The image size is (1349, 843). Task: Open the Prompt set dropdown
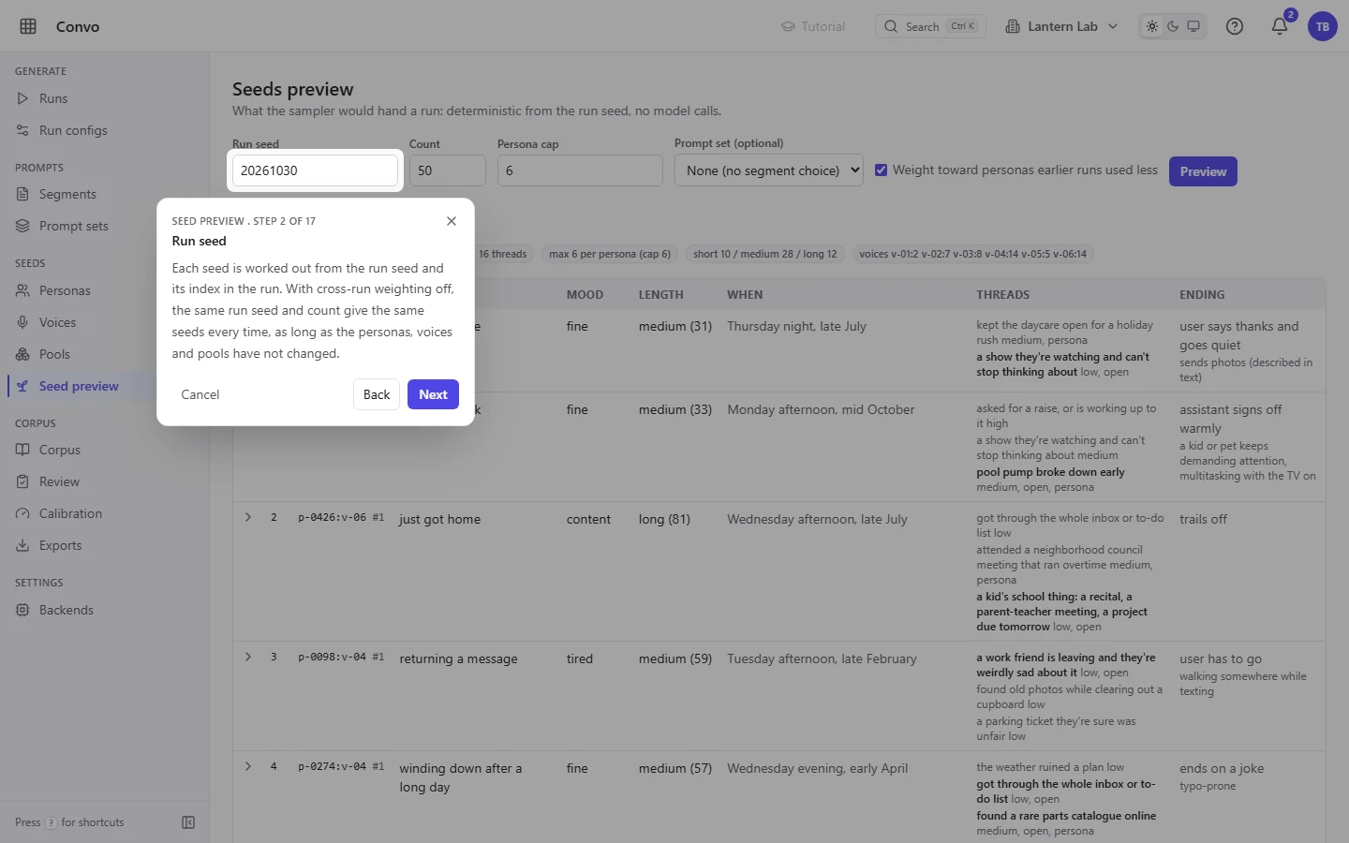[768, 170]
